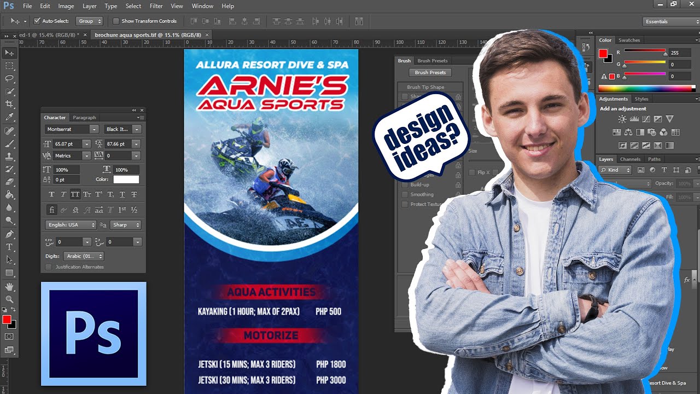700x394 pixels.
Task: Switch to the Channels tab
Action: tap(630, 159)
